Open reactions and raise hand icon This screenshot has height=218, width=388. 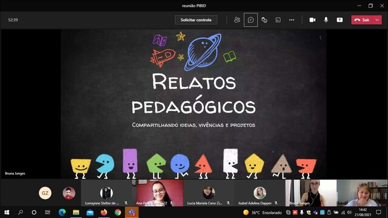click(x=264, y=20)
